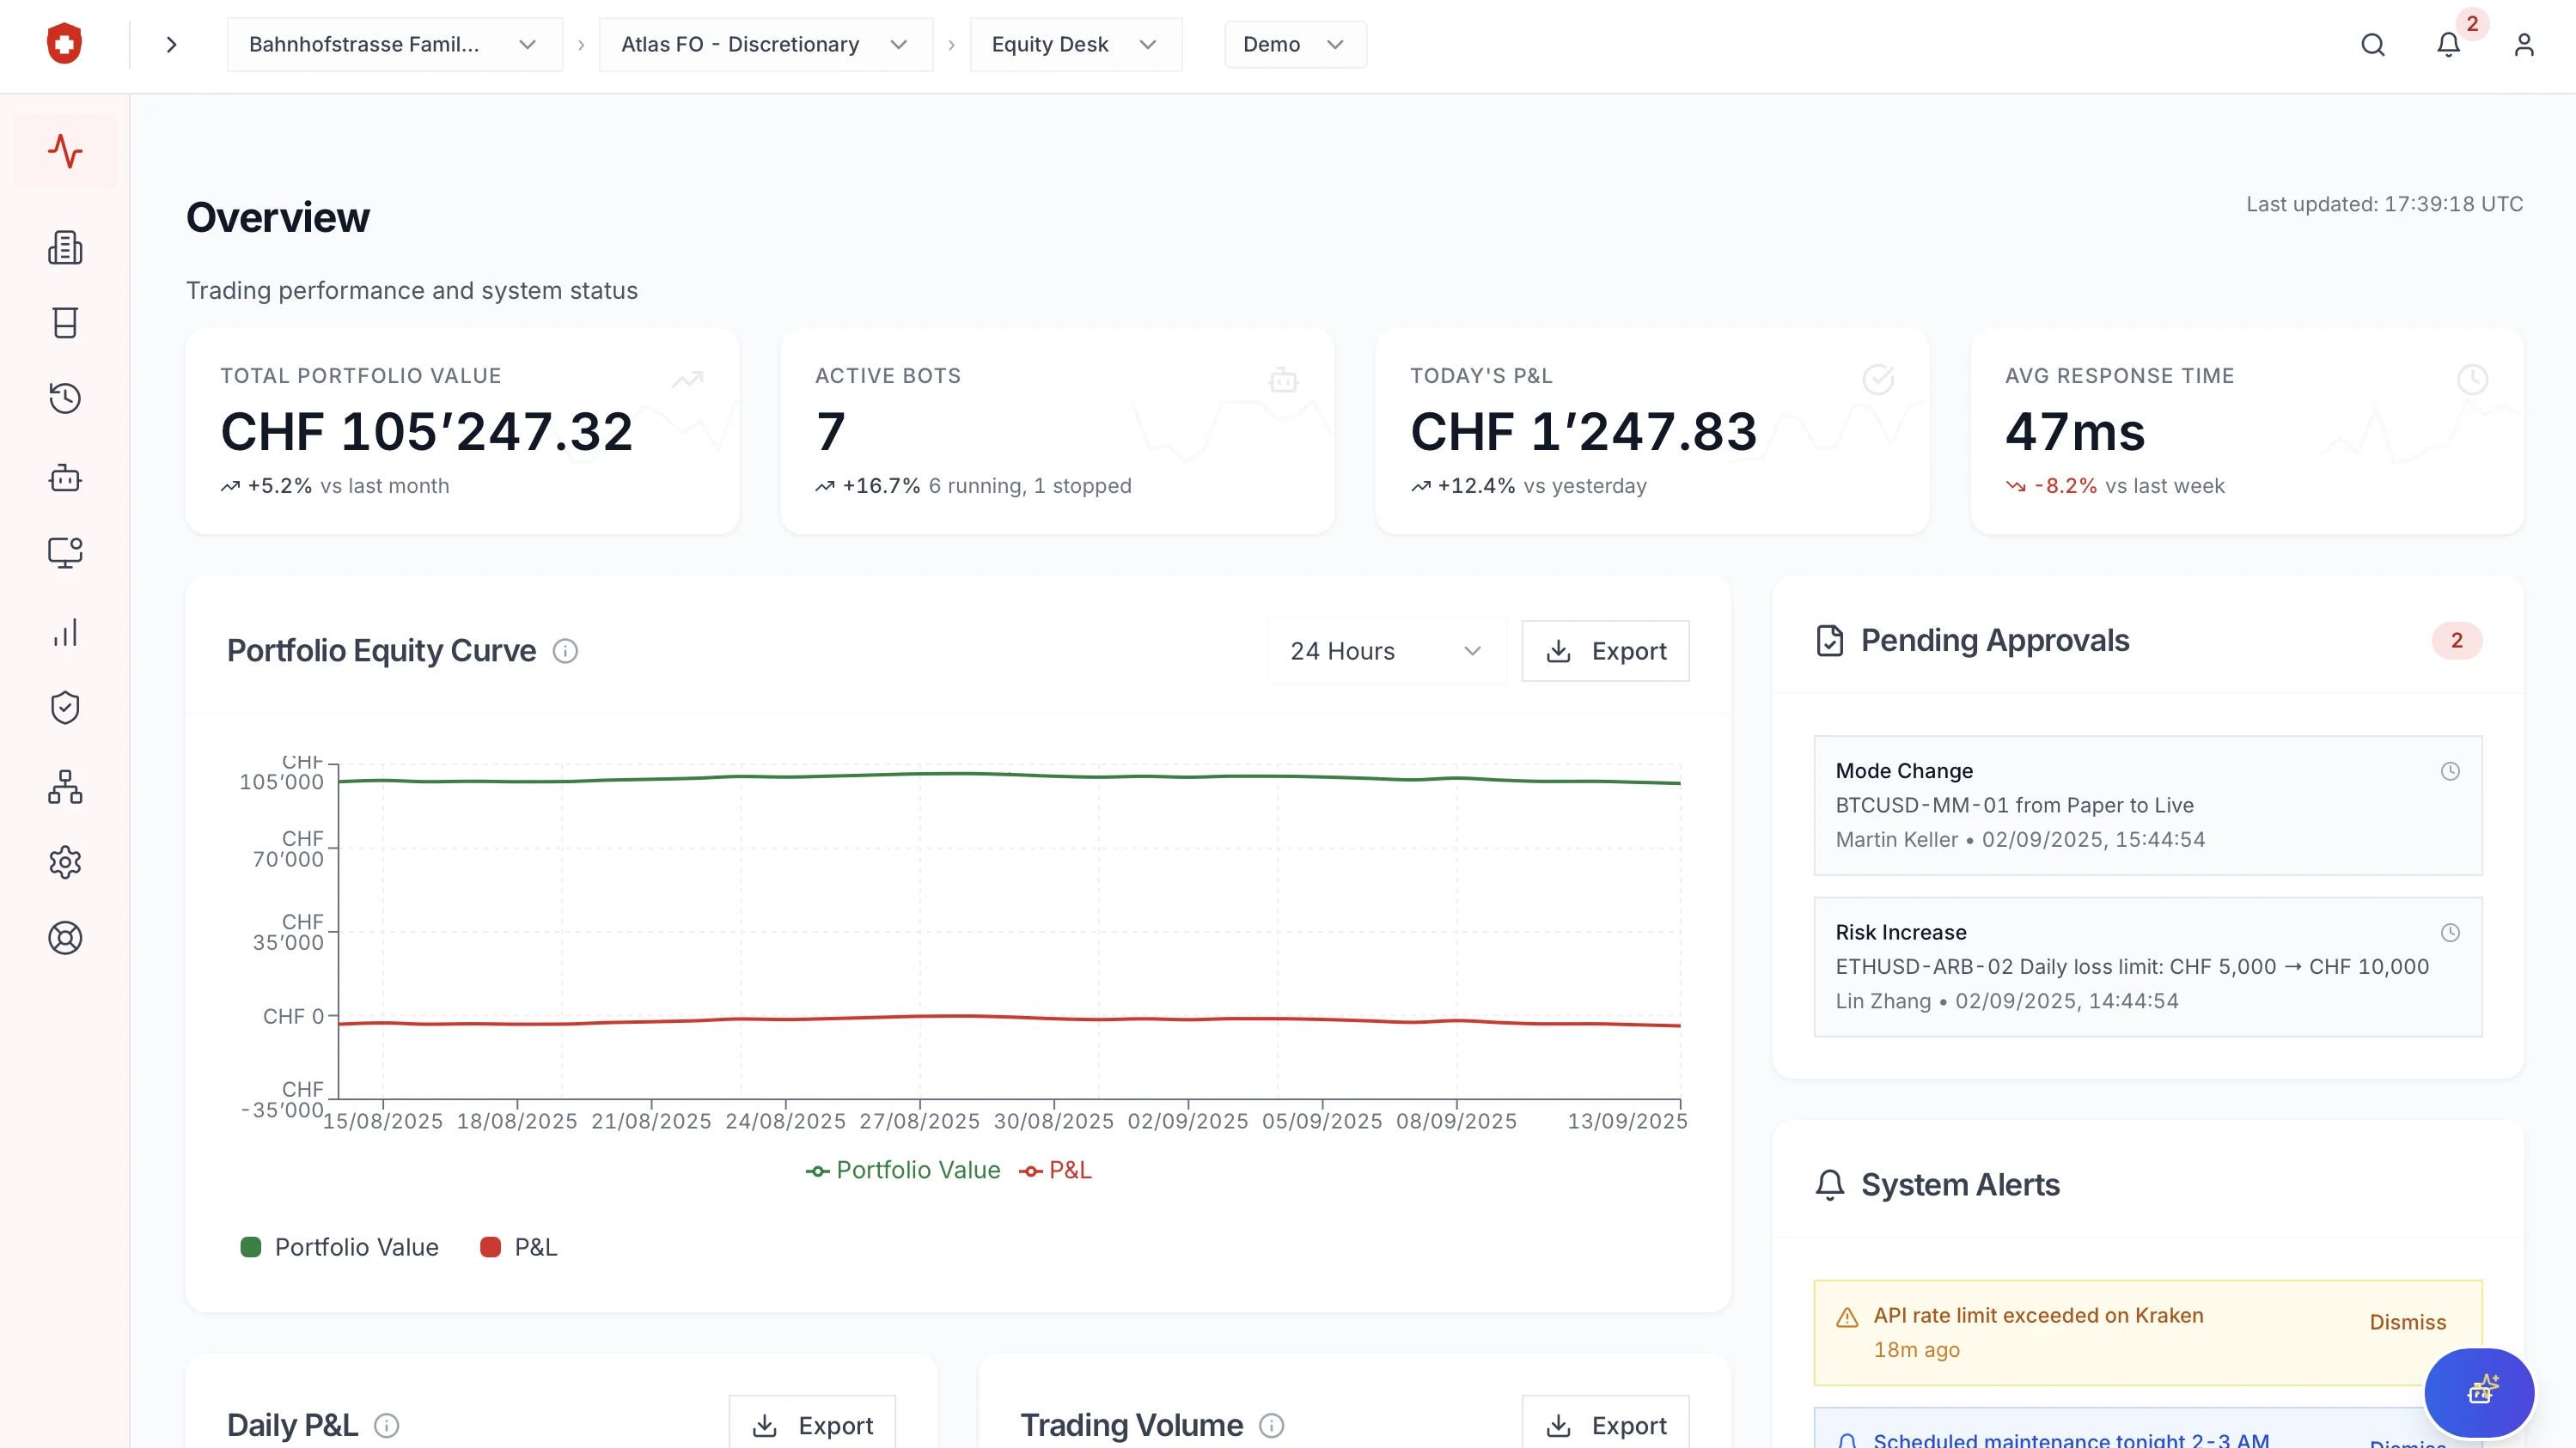Dismiss the Kraken API rate limit alert
This screenshot has height=1448, width=2576.
coord(2407,1321)
